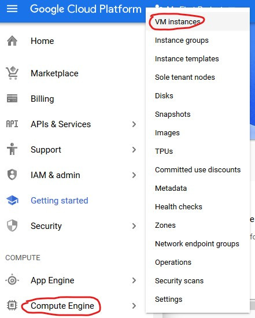Click the IAM & admin shield icon
The image size is (255, 318).
tap(12, 175)
